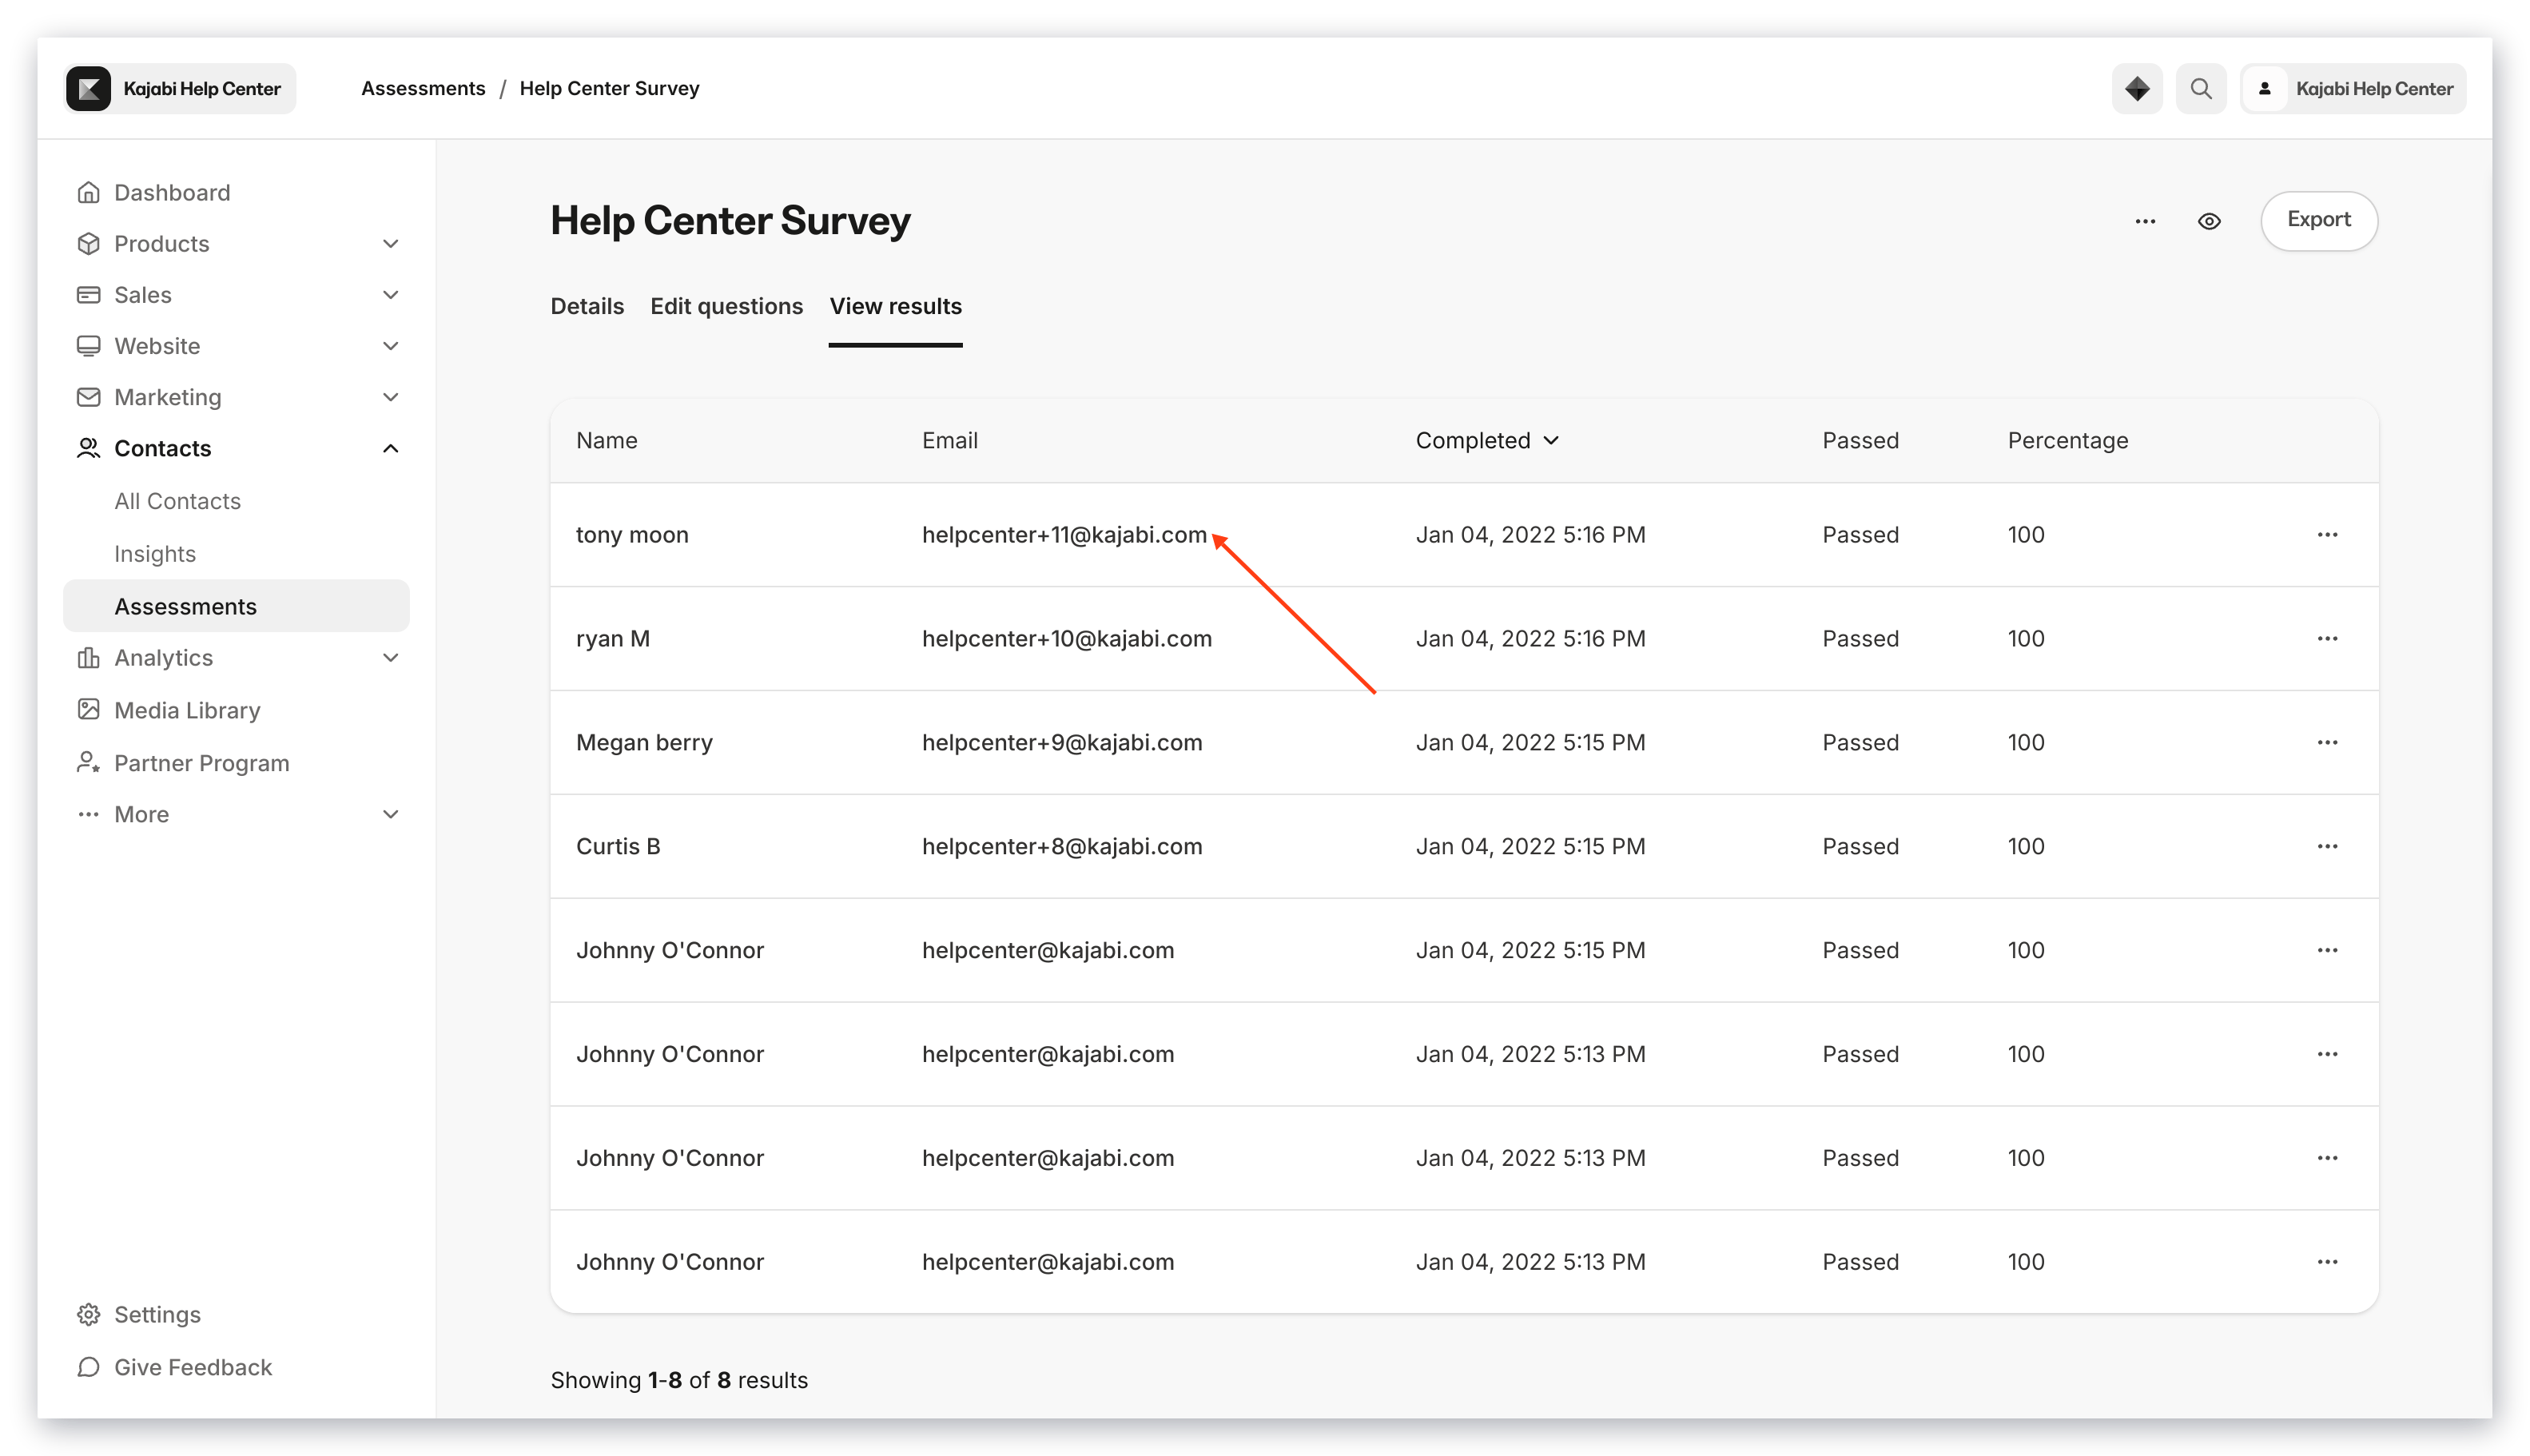Expand the Marketing section chevron
Viewport: 2530px width, 1456px height.
pos(390,397)
